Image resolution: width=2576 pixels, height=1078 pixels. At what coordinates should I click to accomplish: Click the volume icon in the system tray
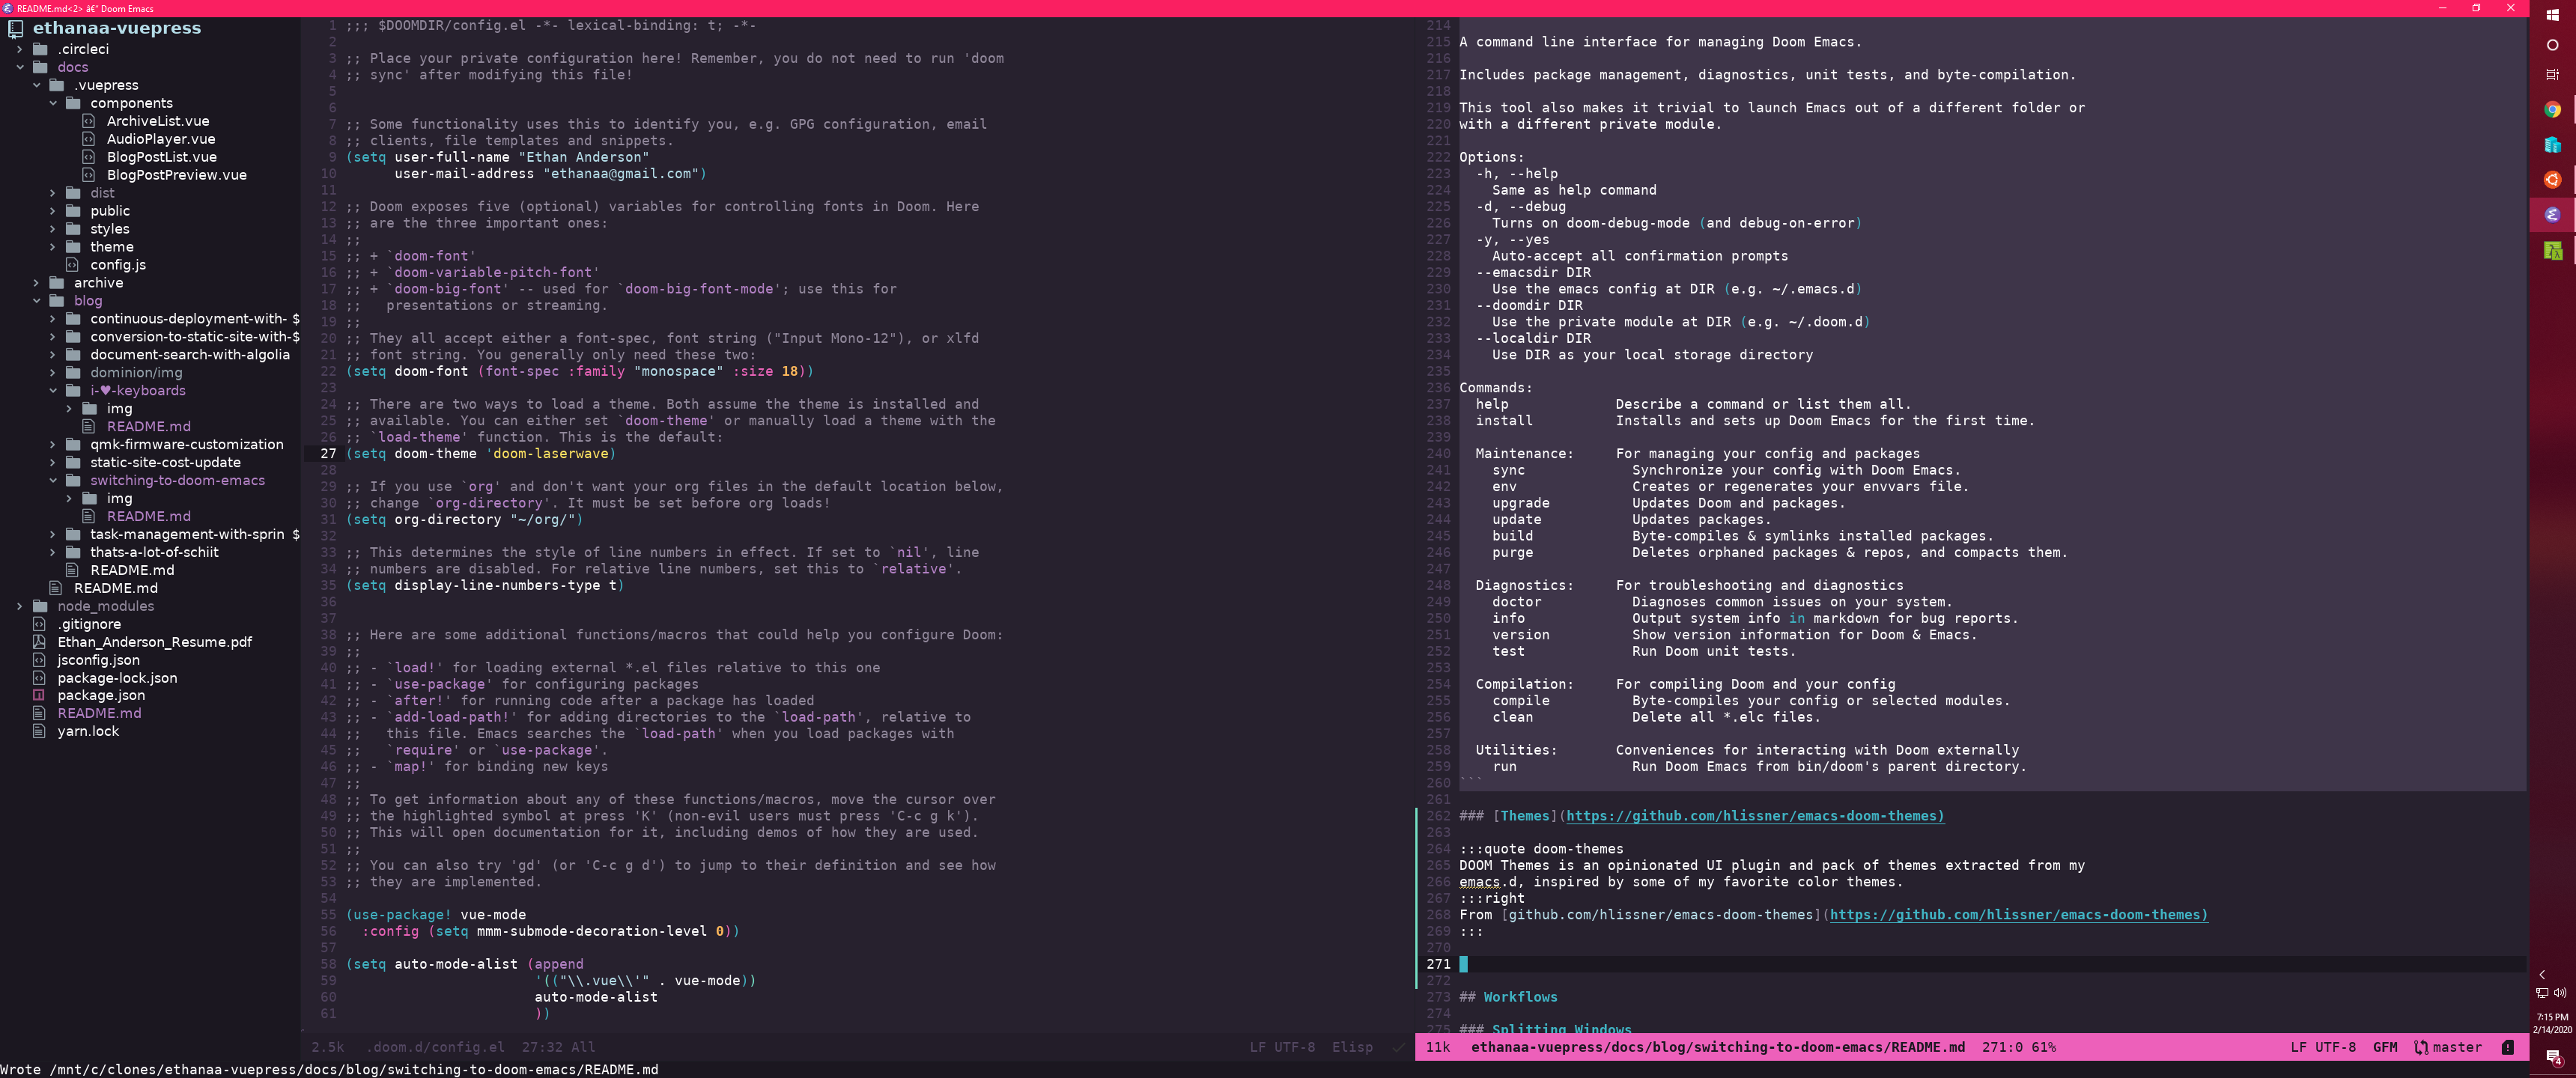(x=2560, y=993)
